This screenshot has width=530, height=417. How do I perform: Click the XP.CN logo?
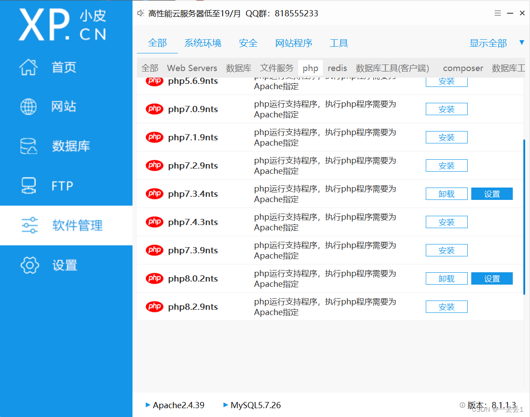pyautogui.click(x=62, y=24)
